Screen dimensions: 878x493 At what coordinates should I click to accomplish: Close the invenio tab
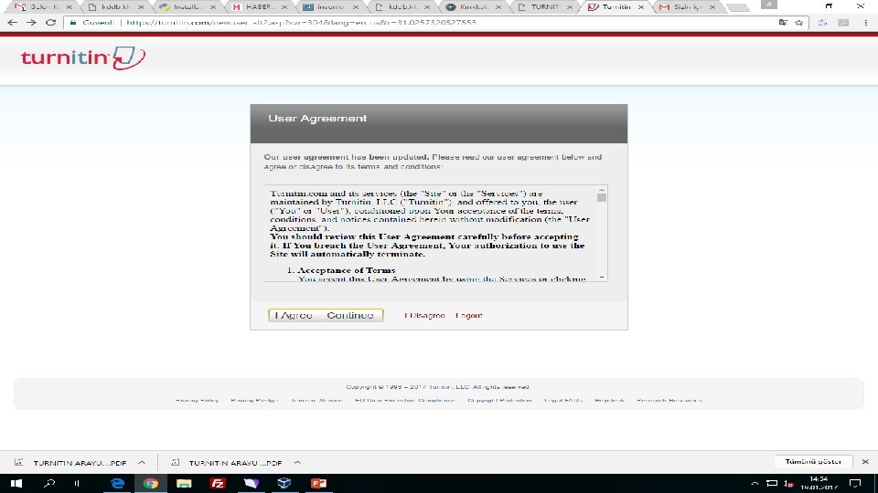point(356,6)
